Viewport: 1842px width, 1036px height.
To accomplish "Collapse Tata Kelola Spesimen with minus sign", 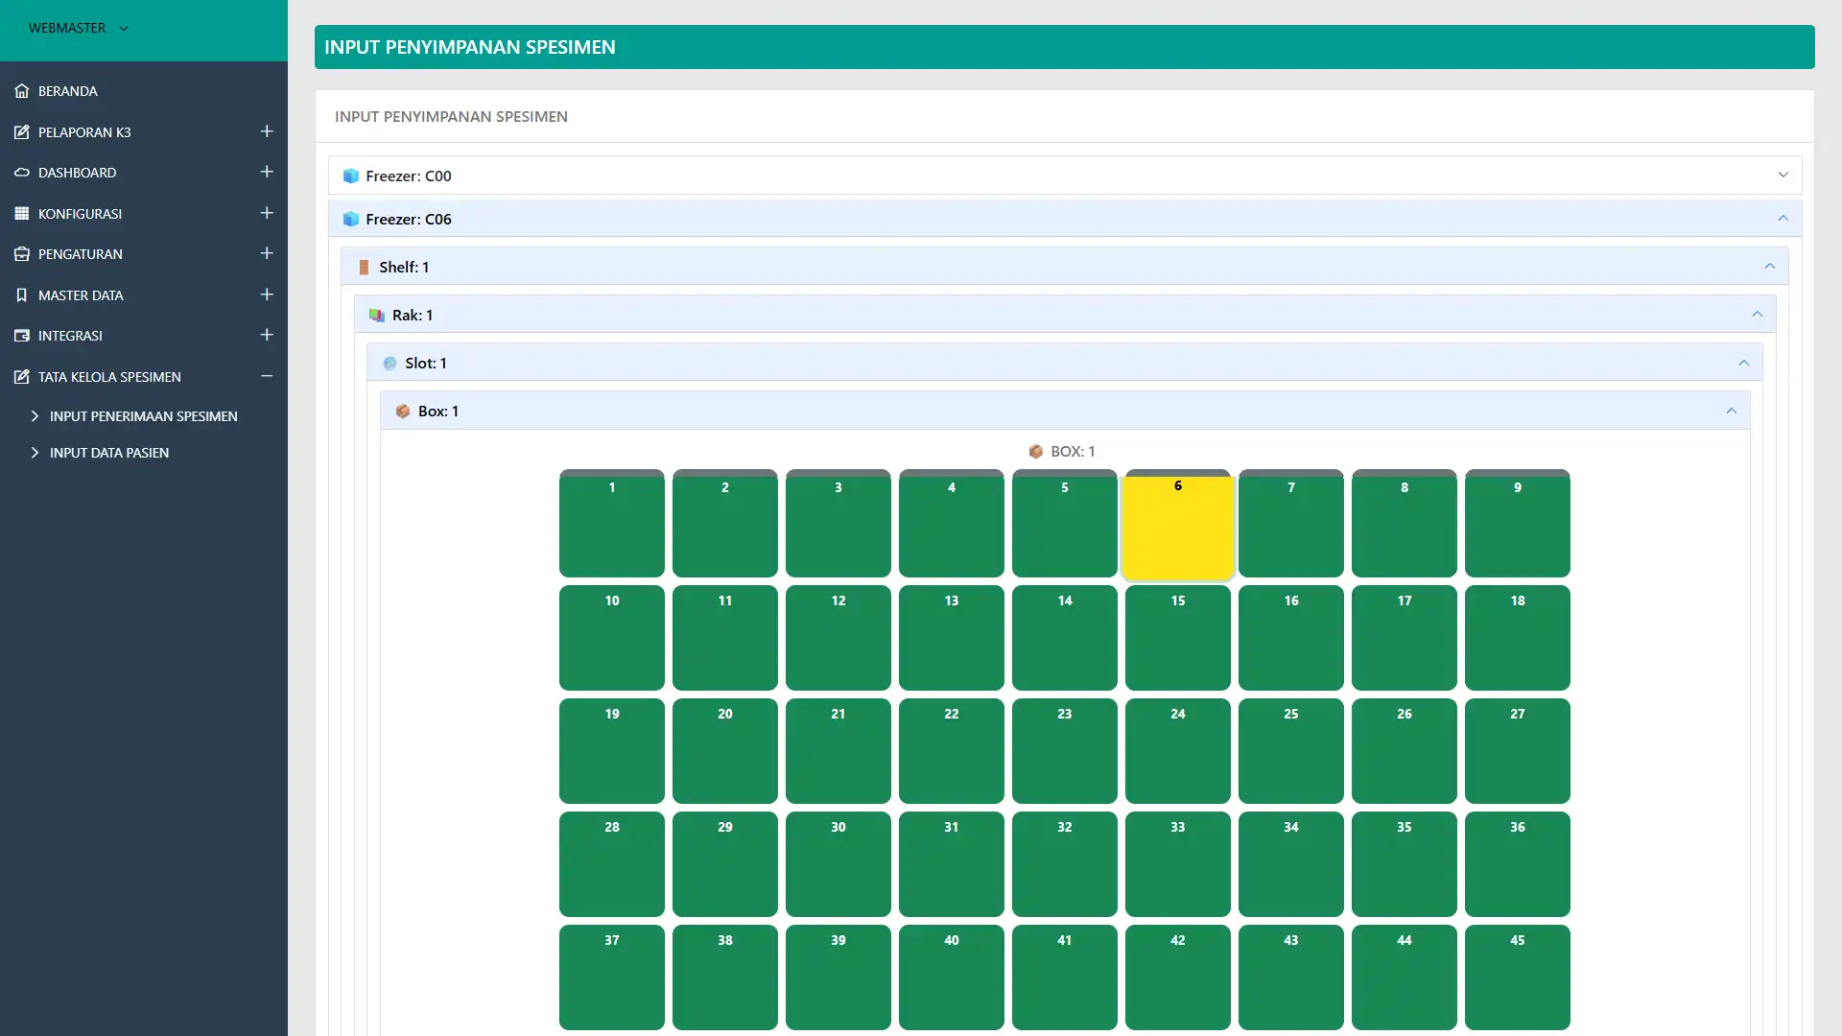I will [x=267, y=376].
